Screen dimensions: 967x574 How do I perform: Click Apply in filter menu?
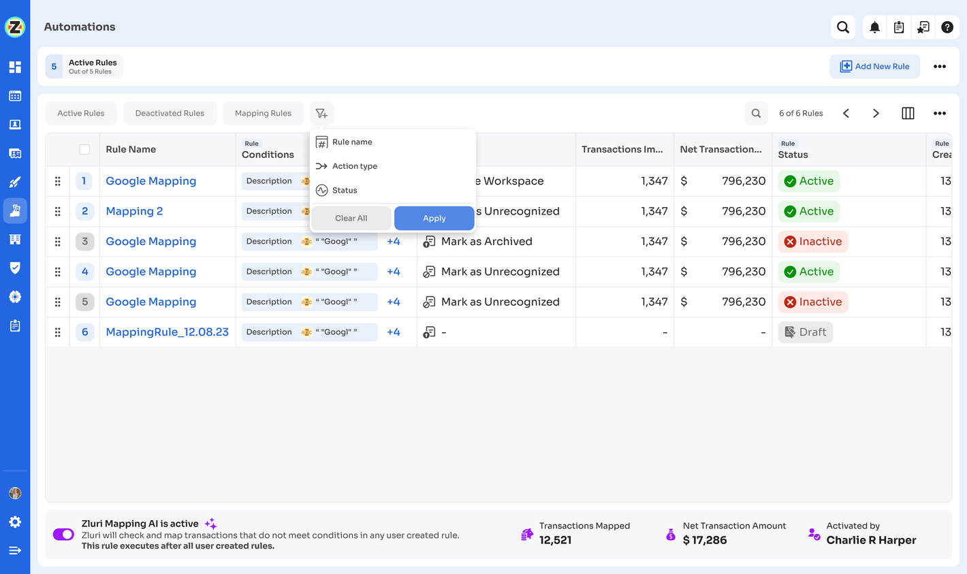tap(434, 218)
